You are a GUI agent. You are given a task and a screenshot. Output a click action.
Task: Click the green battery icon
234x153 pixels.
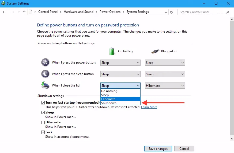point(112,51)
